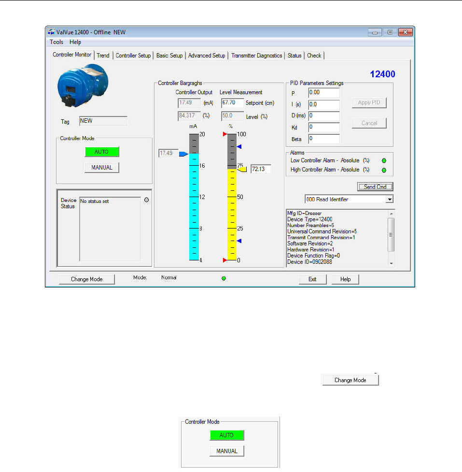The width and height of the screenshot is (462, 472).
Task: Click the yellow level percent bargraph
Action: pyautogui.click(x=232, y=215)
